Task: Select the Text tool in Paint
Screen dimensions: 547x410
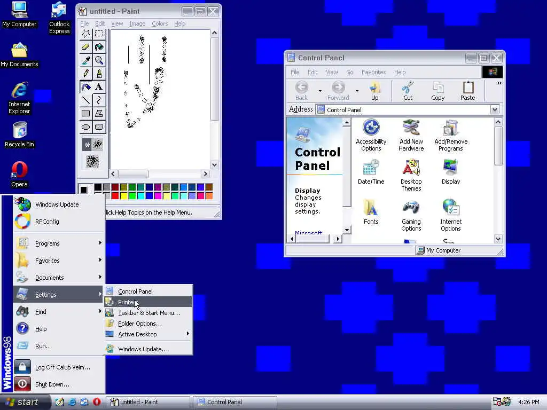Action: [x=99, y=87]
